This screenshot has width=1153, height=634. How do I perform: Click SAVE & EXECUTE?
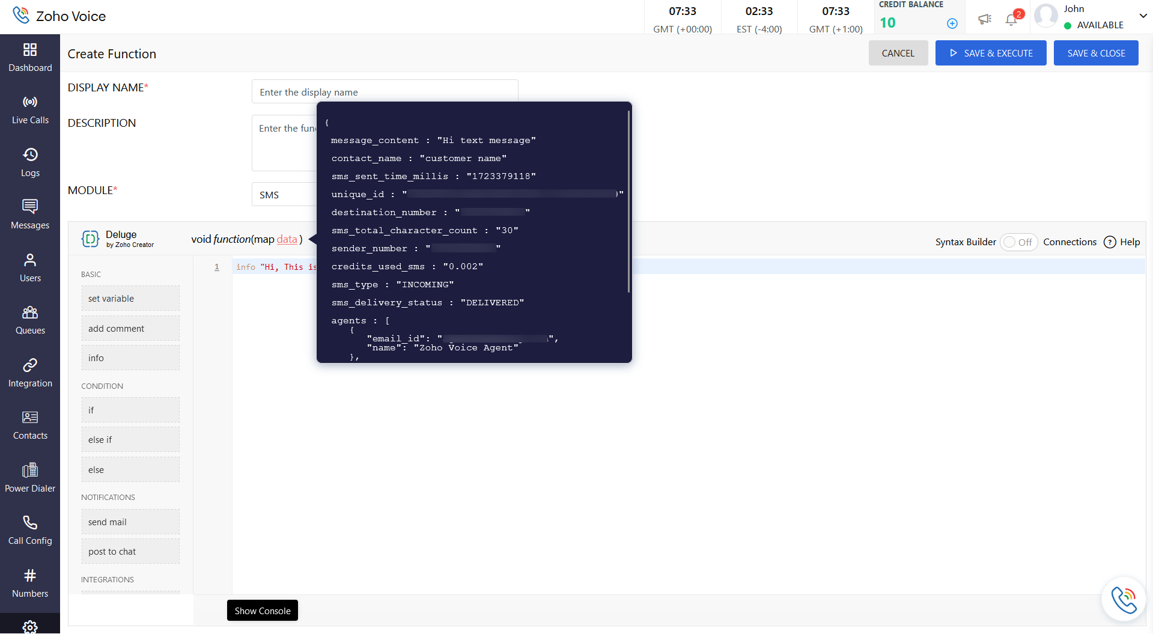(991, 53)
